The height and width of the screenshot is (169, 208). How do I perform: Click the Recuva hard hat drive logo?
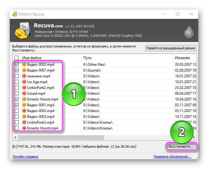(22, 30)
